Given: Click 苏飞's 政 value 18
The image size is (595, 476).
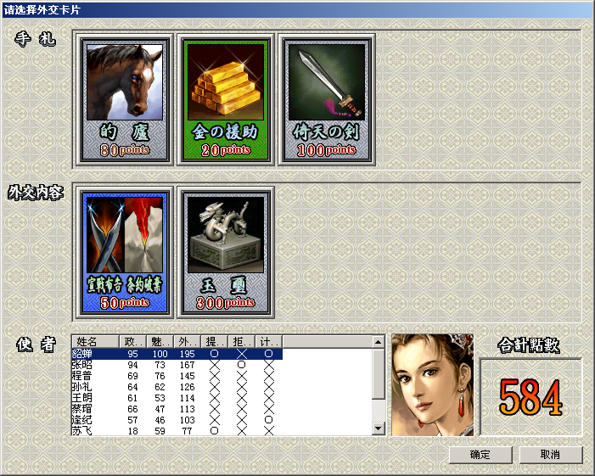Looking at the screenshot, I should tap(132, 431).
